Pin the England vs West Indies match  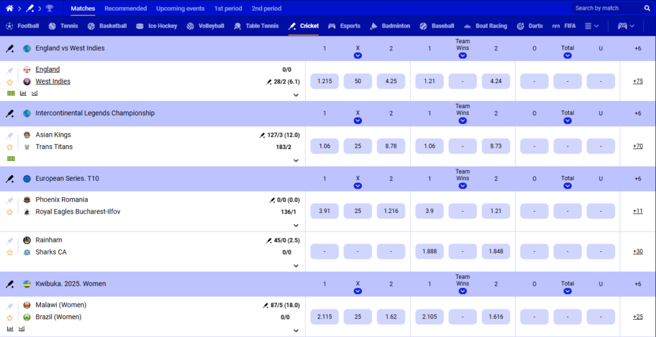[x=10, y=70]
